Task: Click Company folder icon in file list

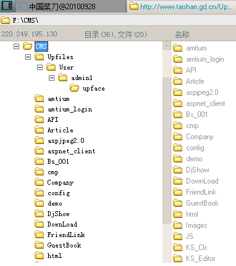Action: coord(178,137)
